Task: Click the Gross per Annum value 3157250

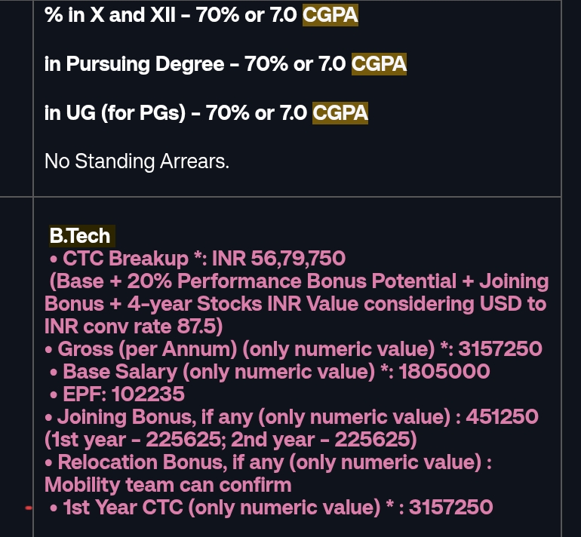Action: [x=500, y=349]
